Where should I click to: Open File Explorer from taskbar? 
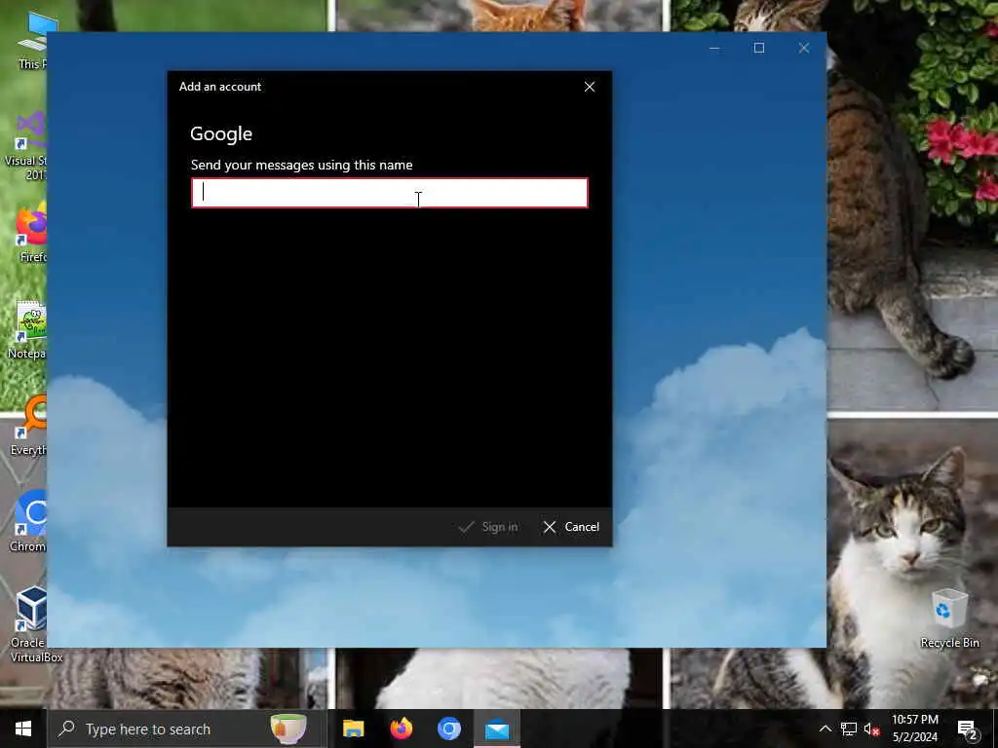(353, 729)
